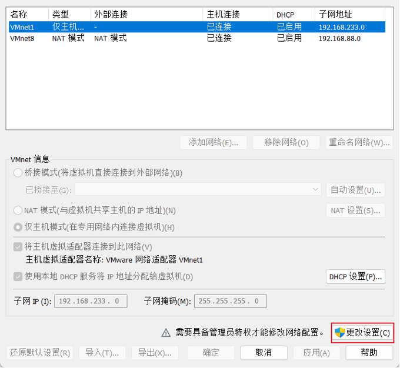Viewport: 400px width, 368px height.
Task: Open DHCP 设置(P) button
Action: point(355,276)
